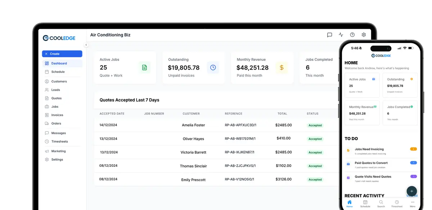432x210 pixels.
Task: Open the Jobs Need Invoicing to-do item
Action: click(x=381, y=151)
